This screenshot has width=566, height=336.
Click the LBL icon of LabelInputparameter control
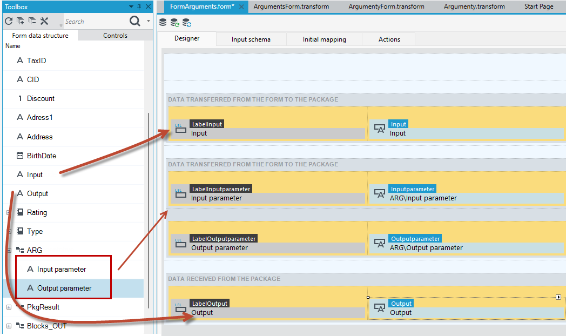tap(180, 193)
